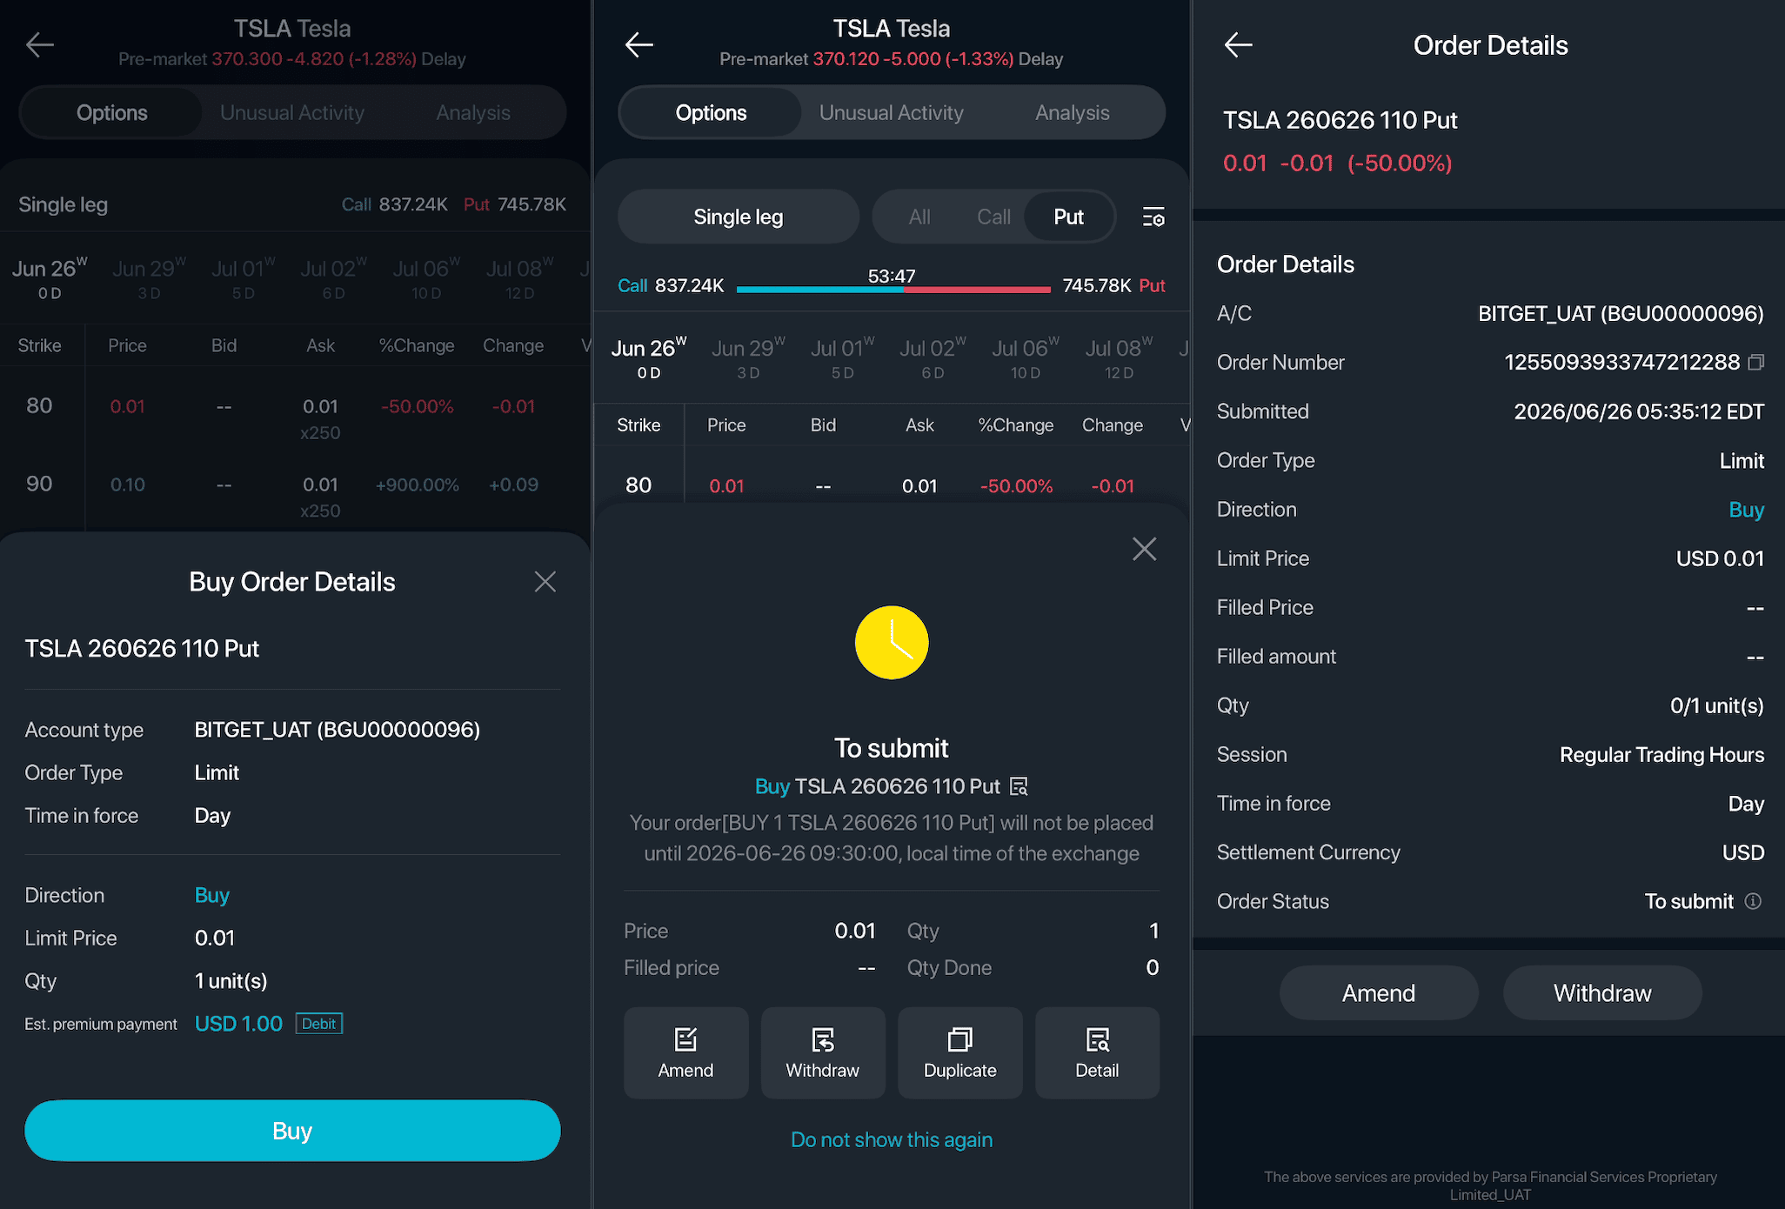Image resolution: width=1785 pixels, height=1209 pixels.
Task: Click +900.00% change cell
Action: click(x=418, y=484)
